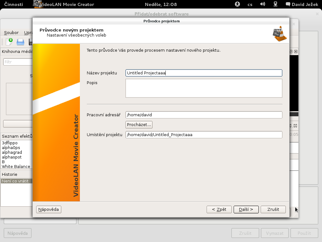The height and width of the screenshot is (242, 322).
Task: Open the Upravit menu behind the wizard
Action: [x=28, y=32]
